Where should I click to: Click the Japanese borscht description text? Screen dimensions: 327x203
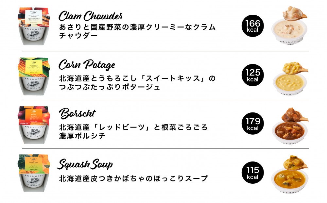coord(133,131)
